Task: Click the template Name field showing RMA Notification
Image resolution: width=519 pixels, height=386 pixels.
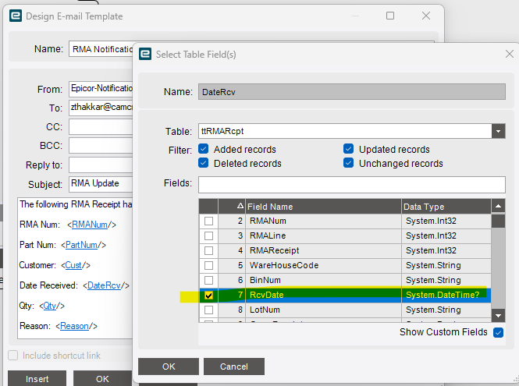Action: pos(101,49)
